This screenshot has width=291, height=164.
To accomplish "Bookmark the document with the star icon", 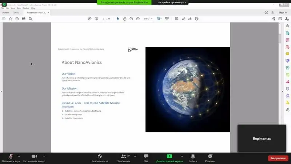I will point(11,19).
